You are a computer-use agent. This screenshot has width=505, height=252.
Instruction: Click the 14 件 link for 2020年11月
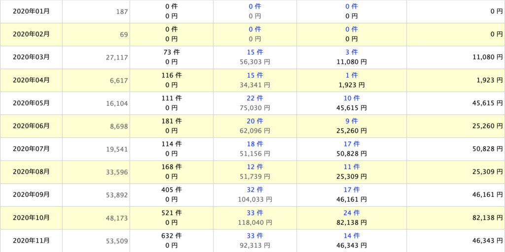(x=352, y=236)
